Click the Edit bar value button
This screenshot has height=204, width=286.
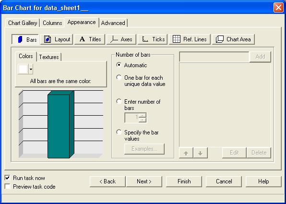[234, 153]
